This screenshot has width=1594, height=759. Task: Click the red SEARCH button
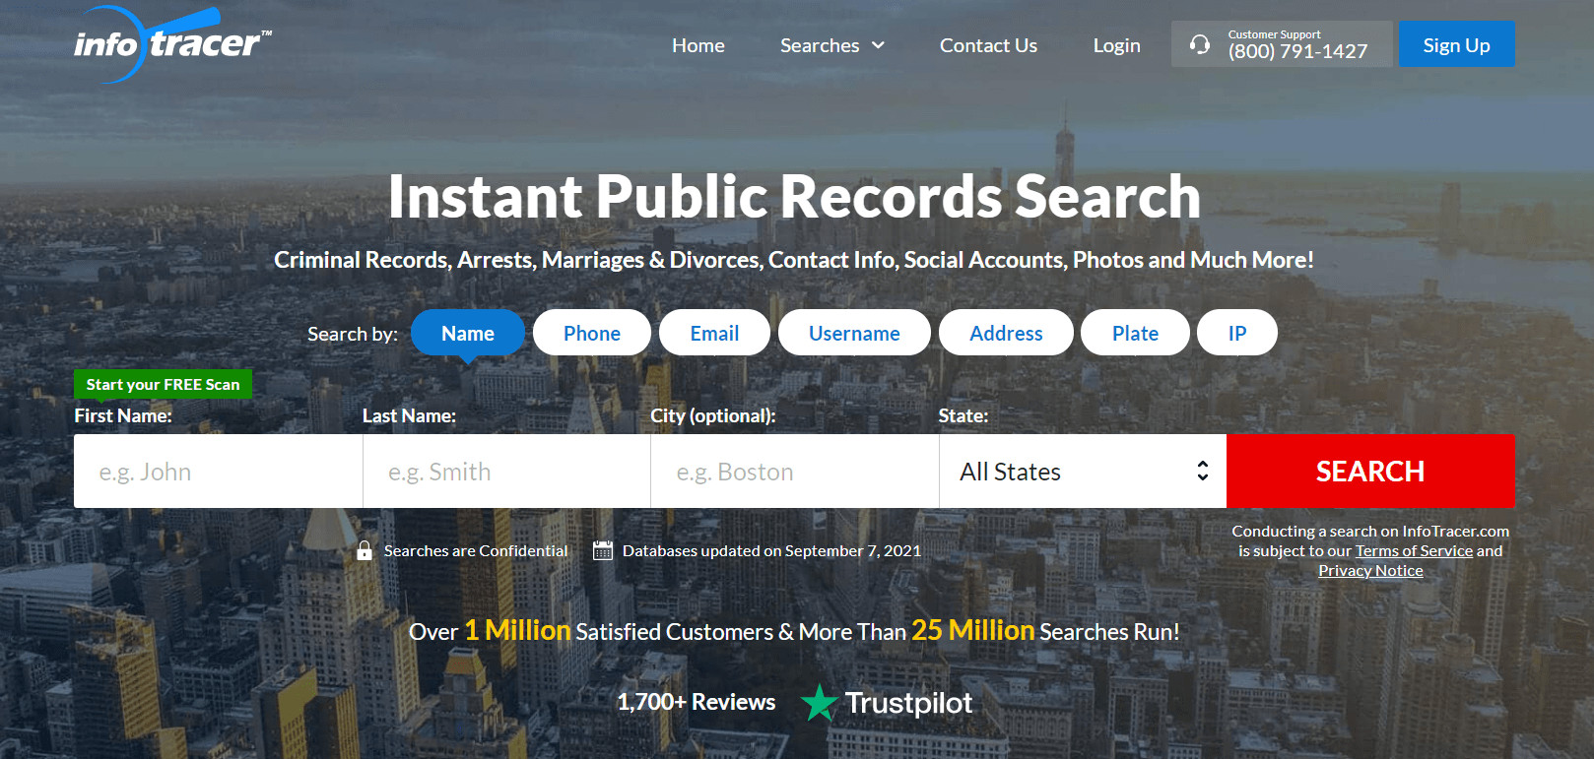tap(1370, 472)
